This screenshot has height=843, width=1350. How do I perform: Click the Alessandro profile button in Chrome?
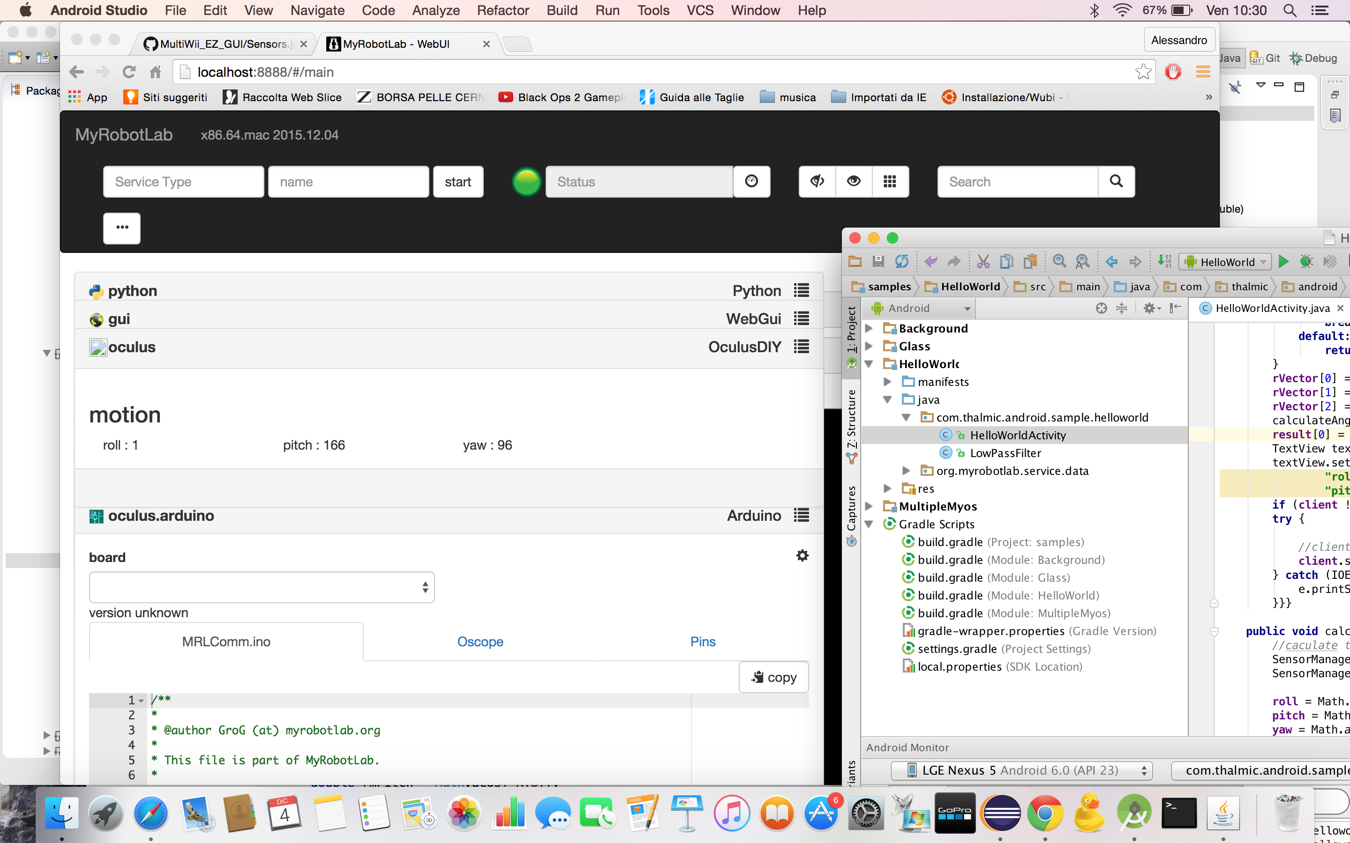pyautogui.click(x=1179, y=40)
